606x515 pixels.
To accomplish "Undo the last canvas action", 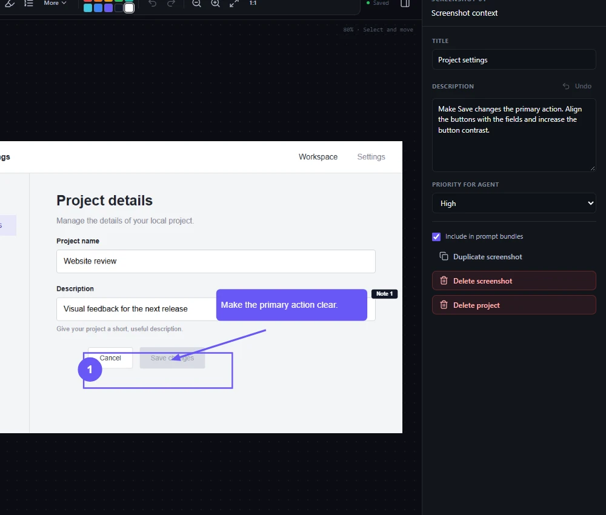I will [153, 4].
